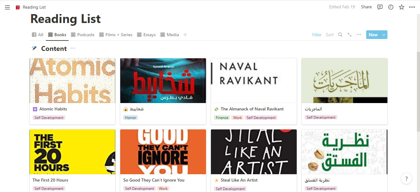Click Work tag on So Good card

coord(163,189)
